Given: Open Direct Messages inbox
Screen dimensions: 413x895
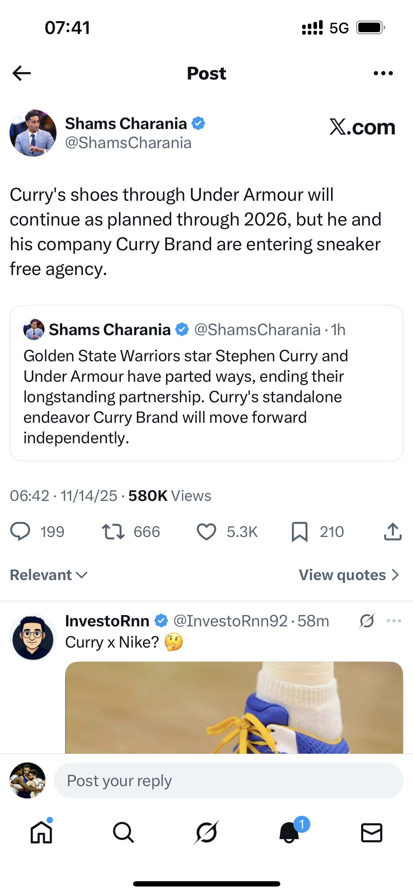Looking at the screenshot, I should coord(371,832).
